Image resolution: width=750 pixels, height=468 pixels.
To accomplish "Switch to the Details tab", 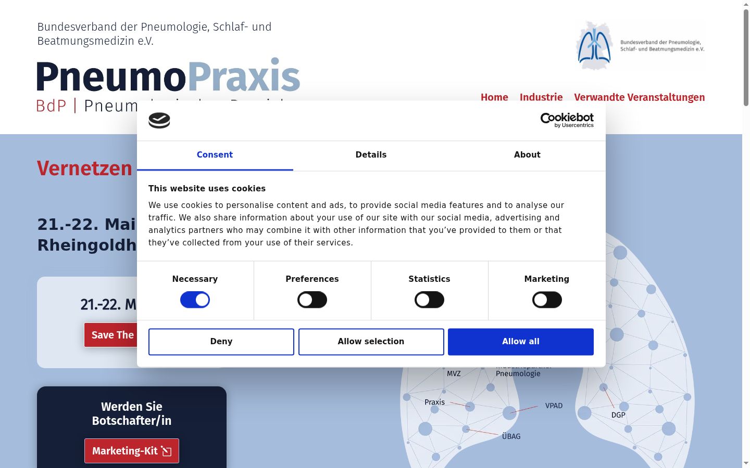I will coord(371,155).
